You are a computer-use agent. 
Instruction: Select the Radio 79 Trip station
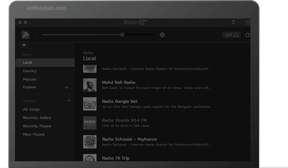[116, 158]
